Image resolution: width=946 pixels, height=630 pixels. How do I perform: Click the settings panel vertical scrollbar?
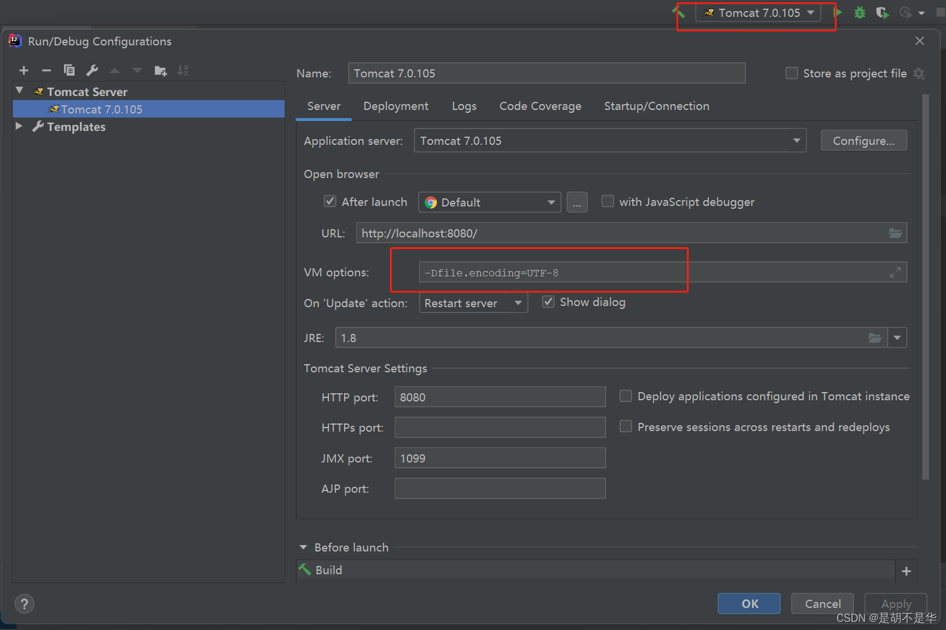pyautogui.click(x=926, y=287)
